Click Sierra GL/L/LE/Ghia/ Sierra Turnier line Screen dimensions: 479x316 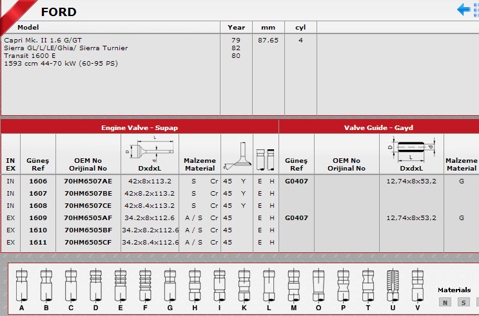coord(66,48)
